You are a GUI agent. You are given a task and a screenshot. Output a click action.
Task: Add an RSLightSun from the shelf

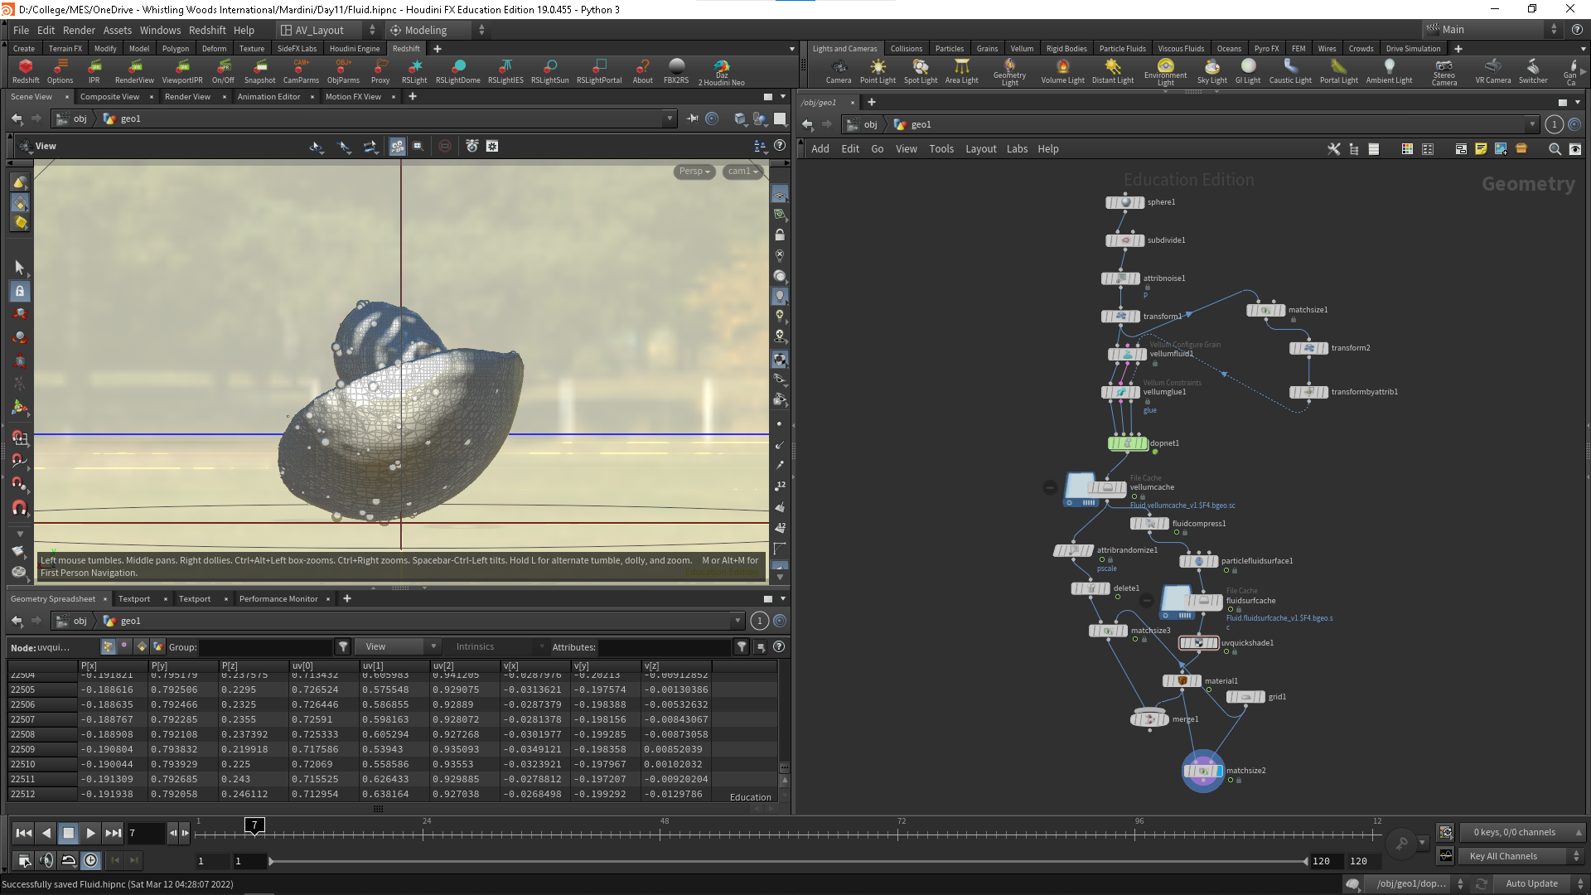pyautogui.click(x=550, y=70)
